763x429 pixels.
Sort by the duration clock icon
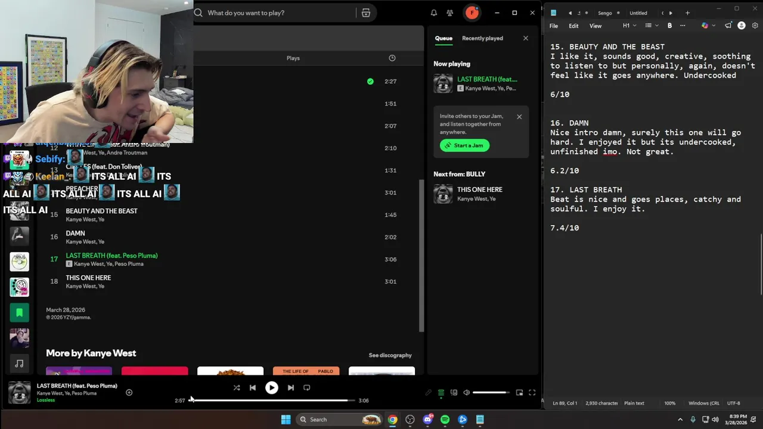pos(392,58)
